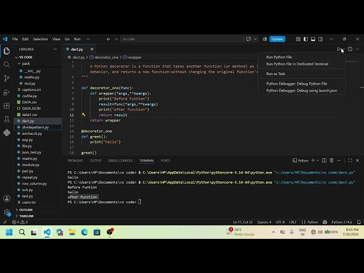This screenshot has width=364, height=273.
Task: Toggle bottom Panel visibility
Action: (313, 39)
